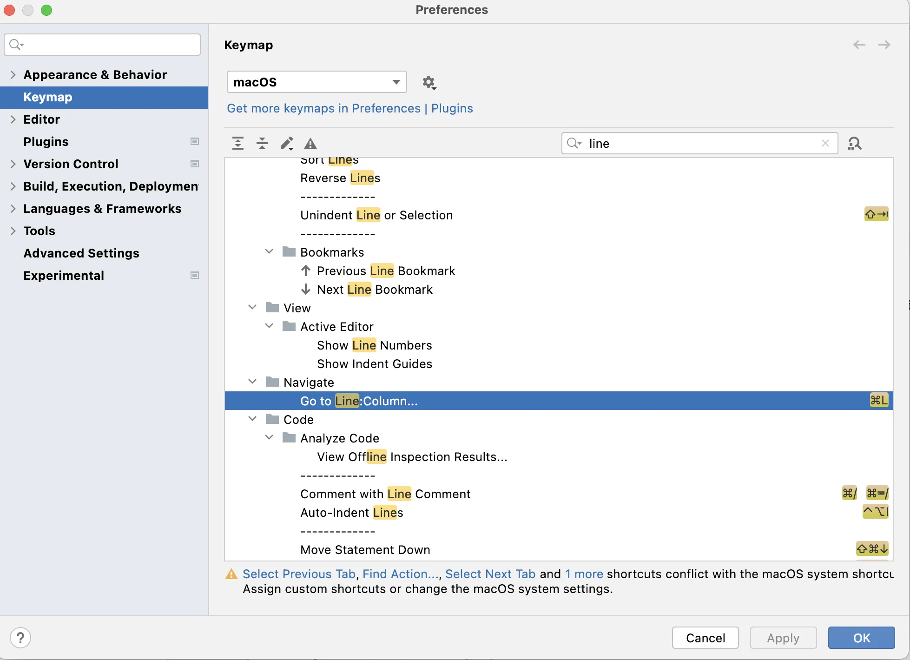Viewport: 910px width, 660px height.
Task: Select the Show Line Numbers action
Action: point(374,345)
